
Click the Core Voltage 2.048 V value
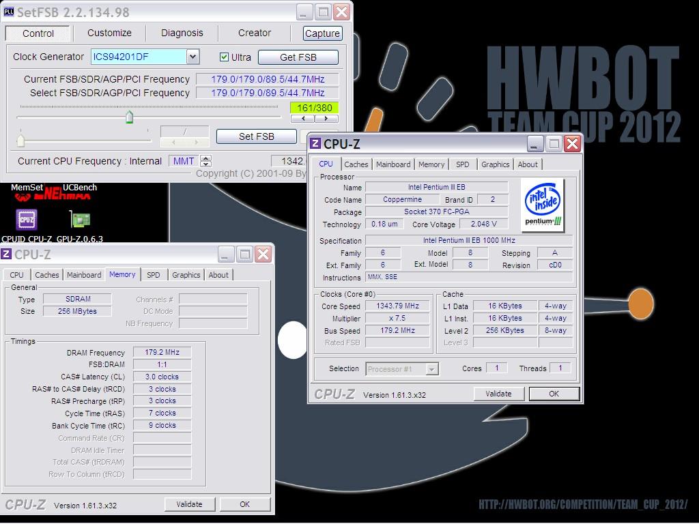point(483,224)
